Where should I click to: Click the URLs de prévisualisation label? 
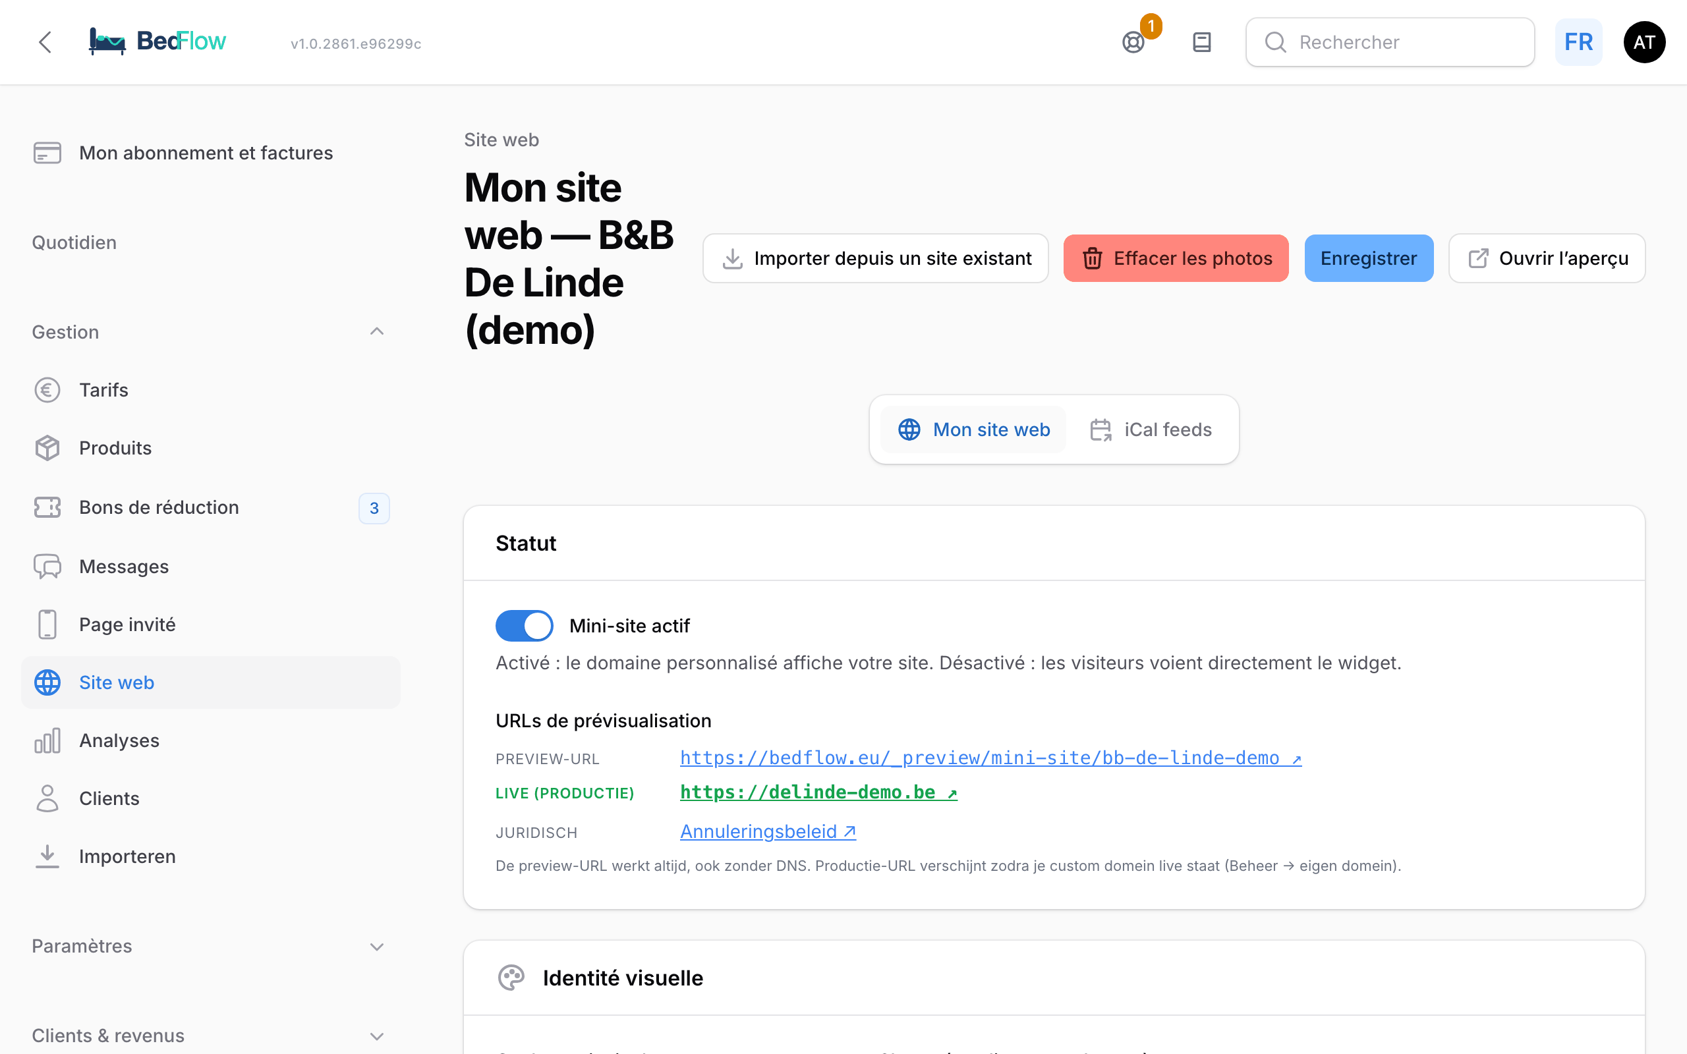[603, 721]
